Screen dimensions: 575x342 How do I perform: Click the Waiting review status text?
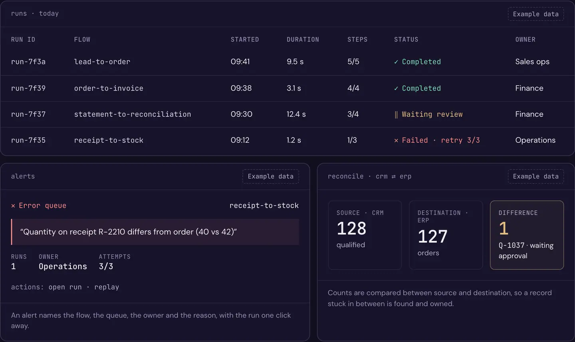[432, 114]
